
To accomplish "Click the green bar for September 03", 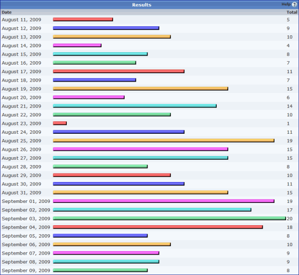I will [x=169, y=218].
